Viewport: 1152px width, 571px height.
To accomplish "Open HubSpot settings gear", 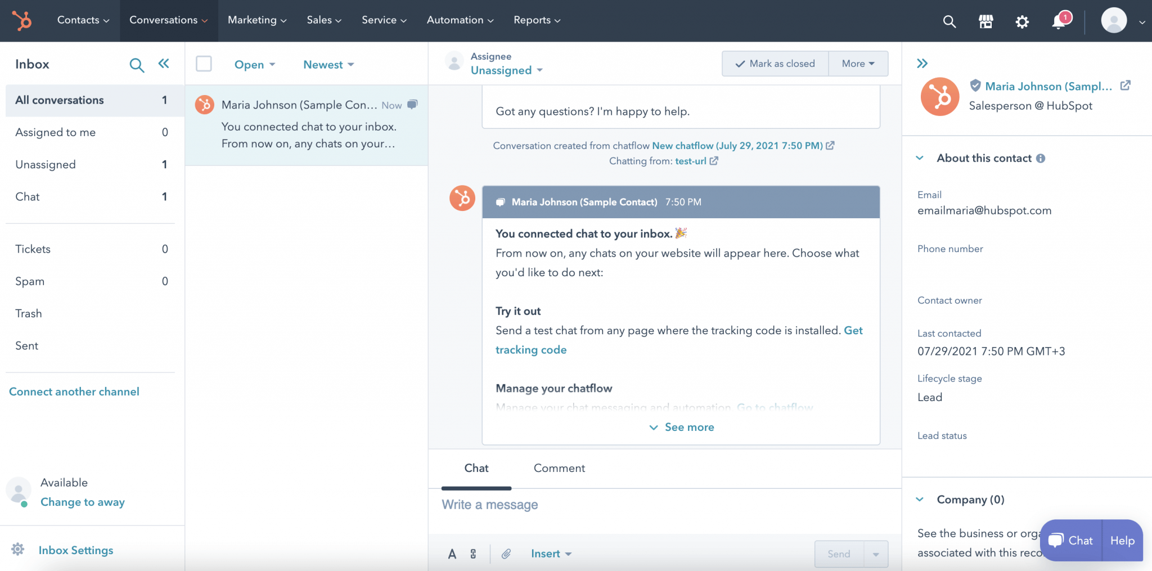I will [x=1022, y=21].
